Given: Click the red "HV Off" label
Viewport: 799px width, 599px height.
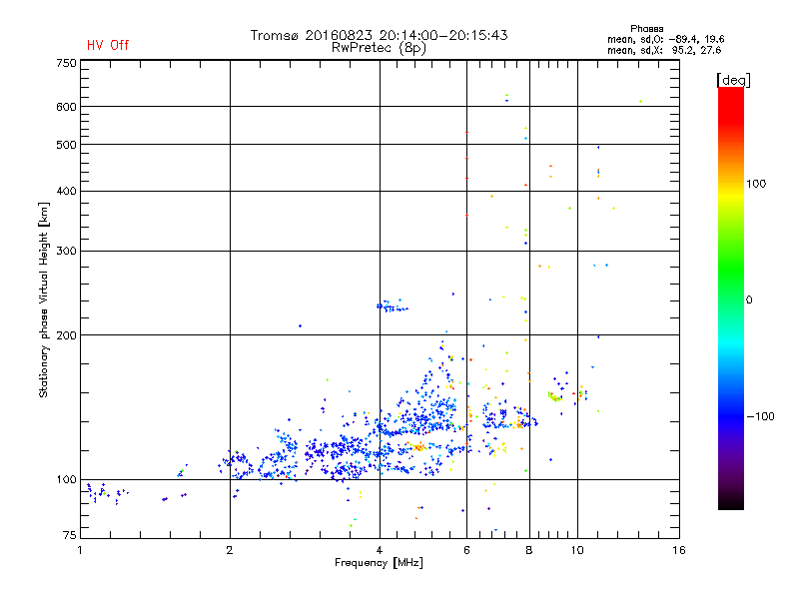Looking at the screenshot, I should click(x=108, y=45).
